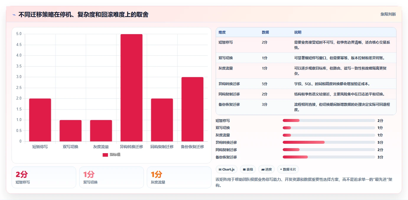Click the 双写切换 bar in the chart
Viewport: 408px width, 200px height.
(x=71, y=131)
